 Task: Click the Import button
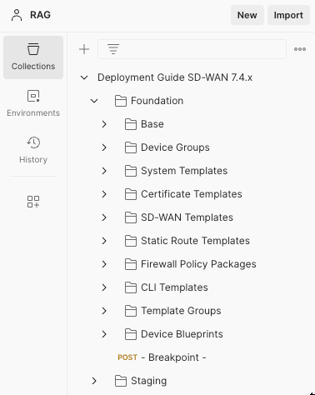[288, 15]
